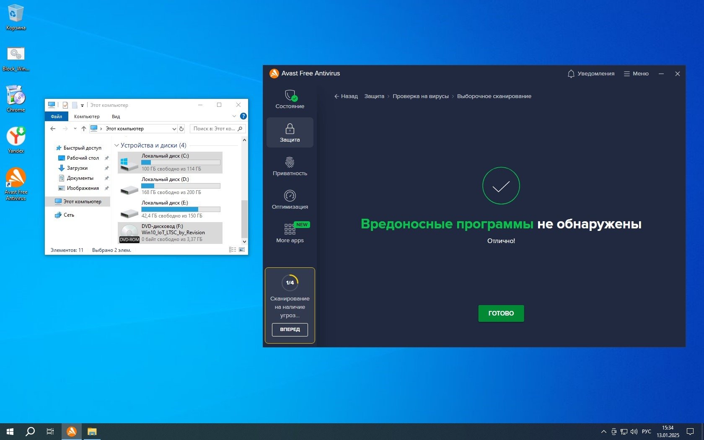Click Защита in the Avast breadcrumb
The image size is (704, 440).
(374, 96)
